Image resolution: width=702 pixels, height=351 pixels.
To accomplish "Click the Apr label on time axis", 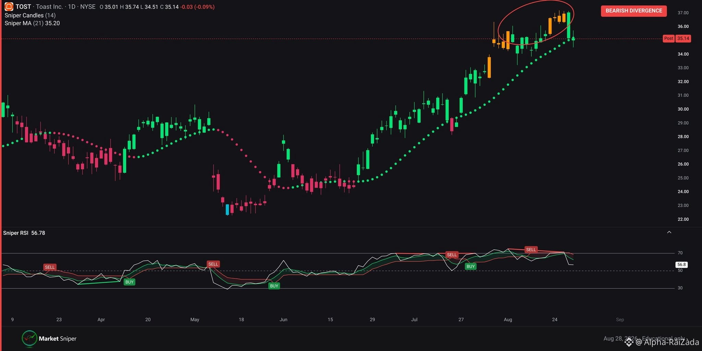I will (x=101, y=319).
